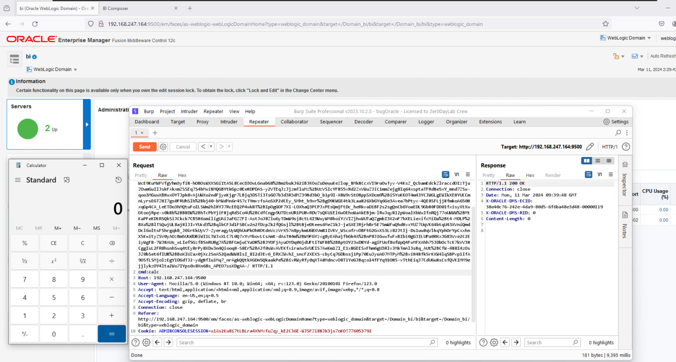This screenshot has height=362, width=676.
Task: Open the Burp menu
Action: 149,111
